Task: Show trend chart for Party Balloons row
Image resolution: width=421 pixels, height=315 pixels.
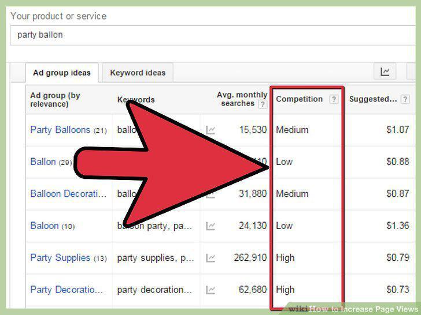Action: pos(211,130)
